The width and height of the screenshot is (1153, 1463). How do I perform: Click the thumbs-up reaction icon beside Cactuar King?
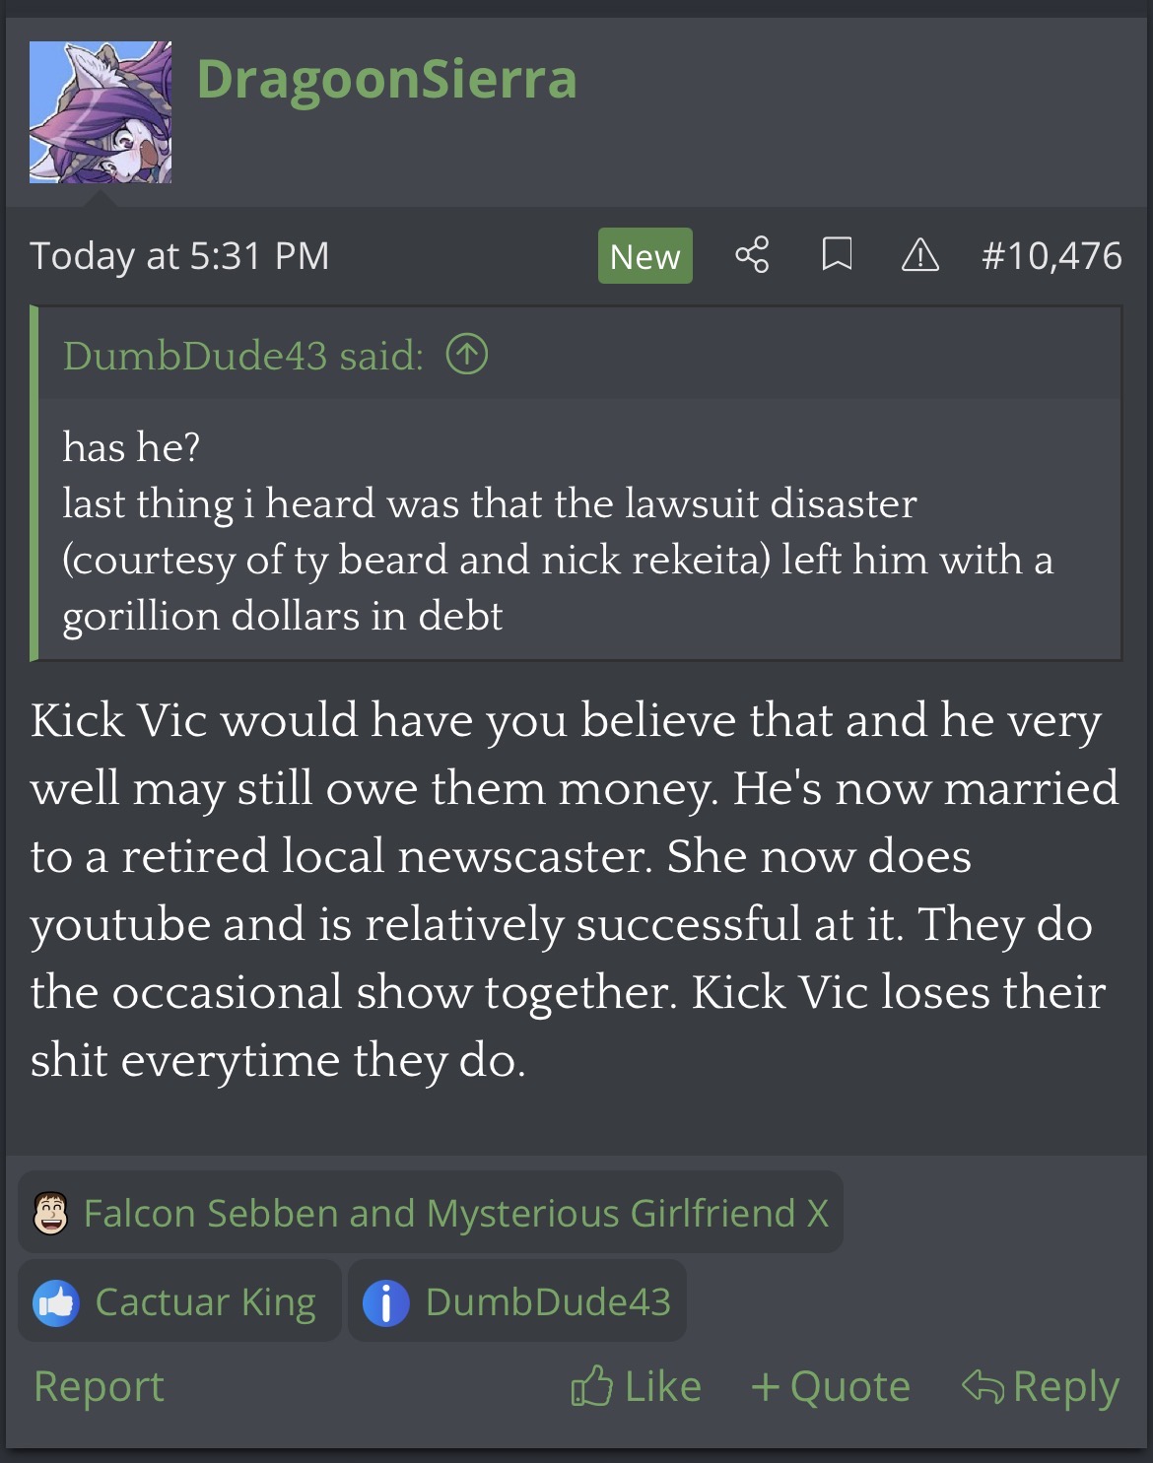56,1302
